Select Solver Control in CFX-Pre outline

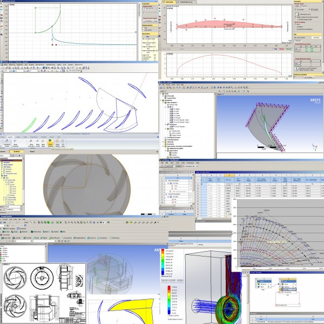175,133
